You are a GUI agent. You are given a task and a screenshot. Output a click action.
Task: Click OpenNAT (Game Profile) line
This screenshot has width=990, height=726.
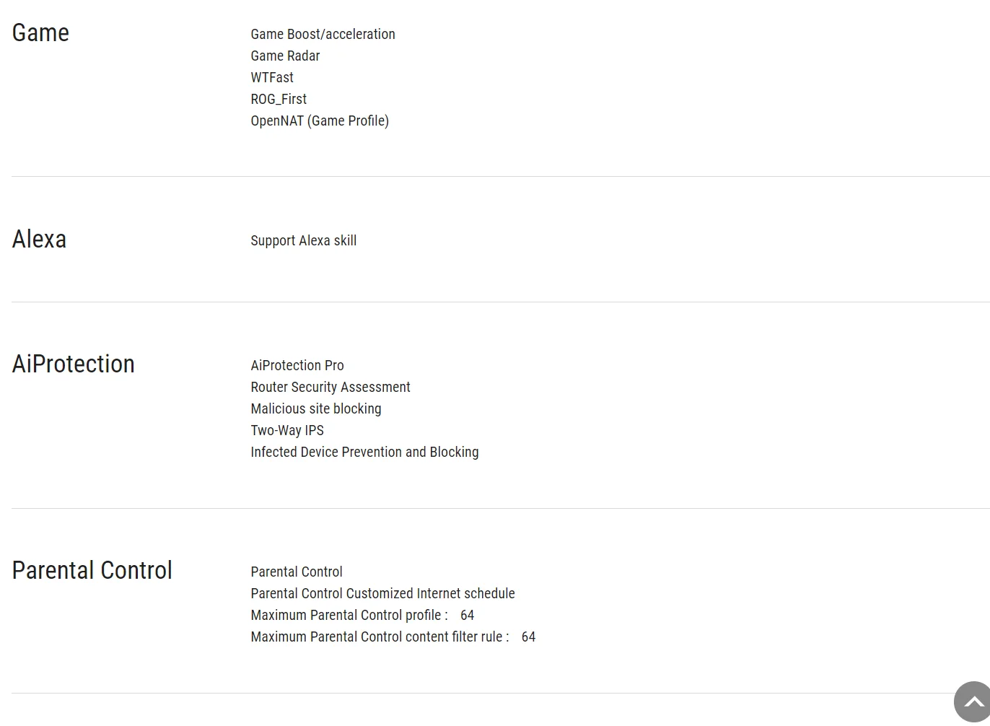(320, 121)
